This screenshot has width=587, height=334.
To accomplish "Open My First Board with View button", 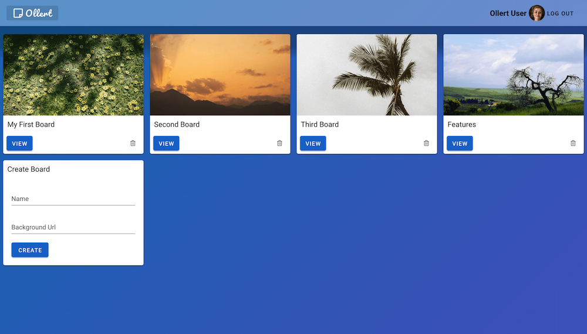I will coord(19,144).
